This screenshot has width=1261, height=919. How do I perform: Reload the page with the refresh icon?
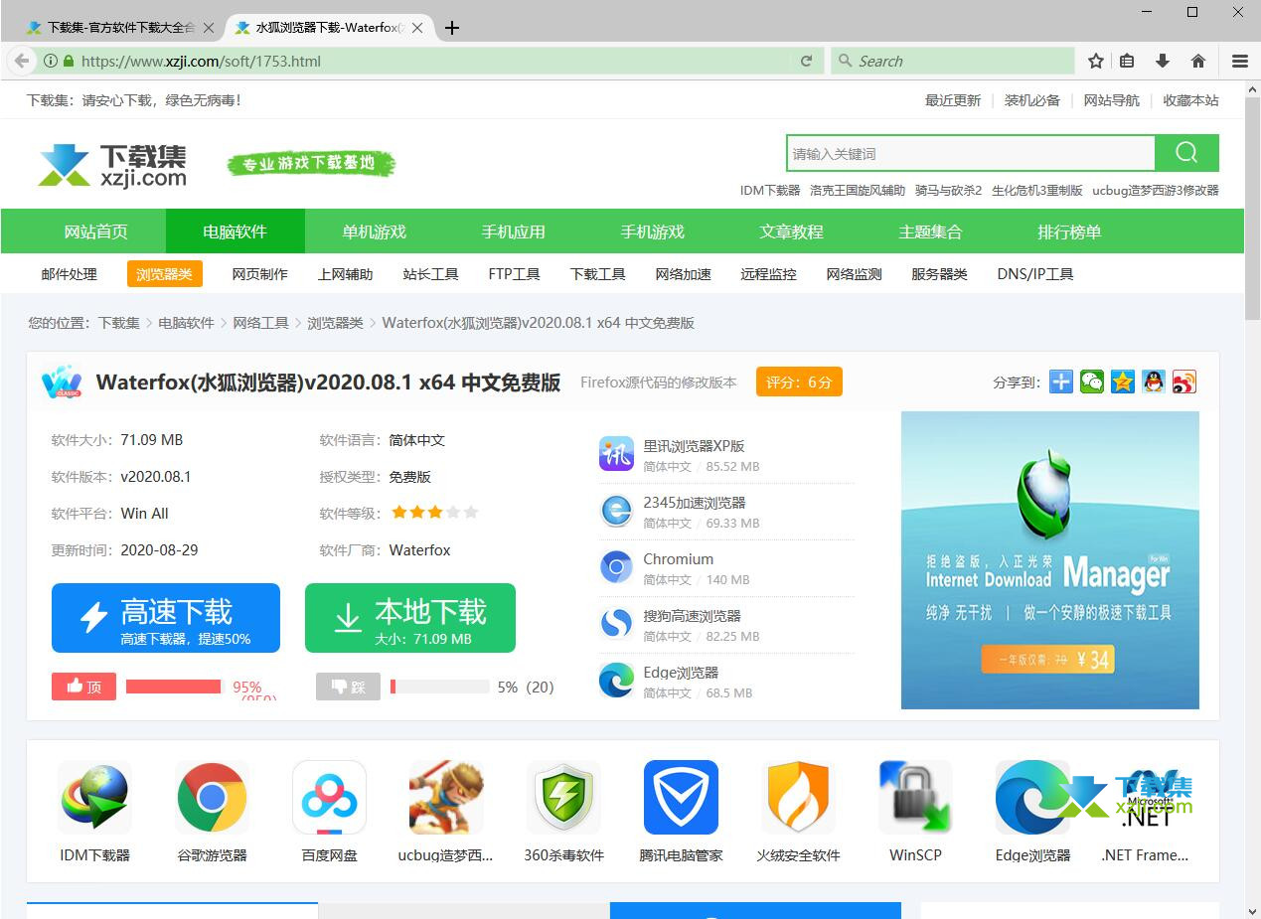[x=807, y=61]
